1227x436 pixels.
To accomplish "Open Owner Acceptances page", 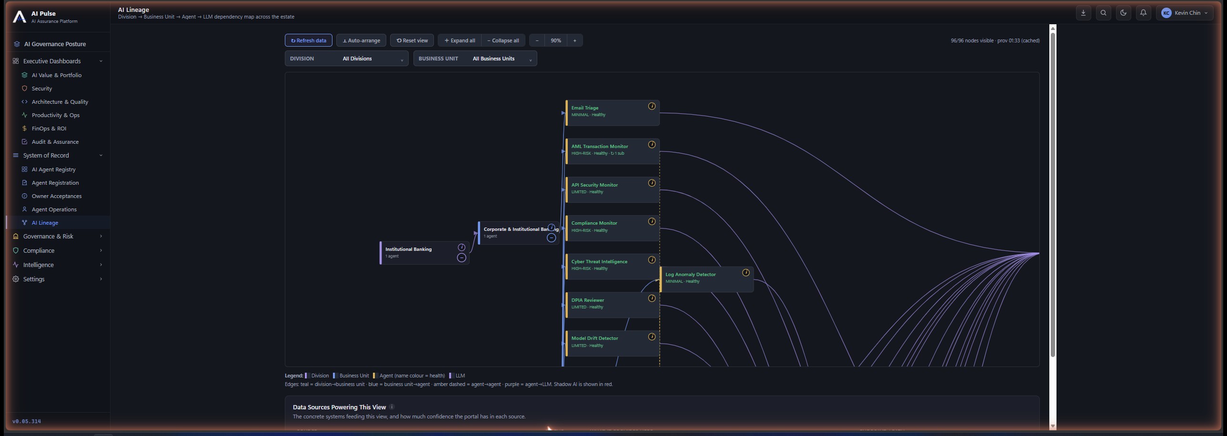I will coord(56,196).
